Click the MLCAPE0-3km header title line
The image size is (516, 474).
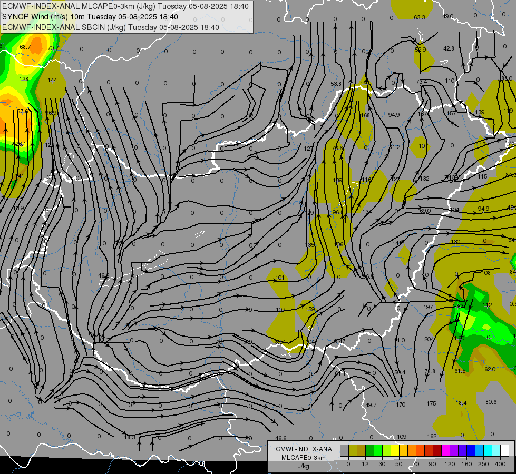125,6
